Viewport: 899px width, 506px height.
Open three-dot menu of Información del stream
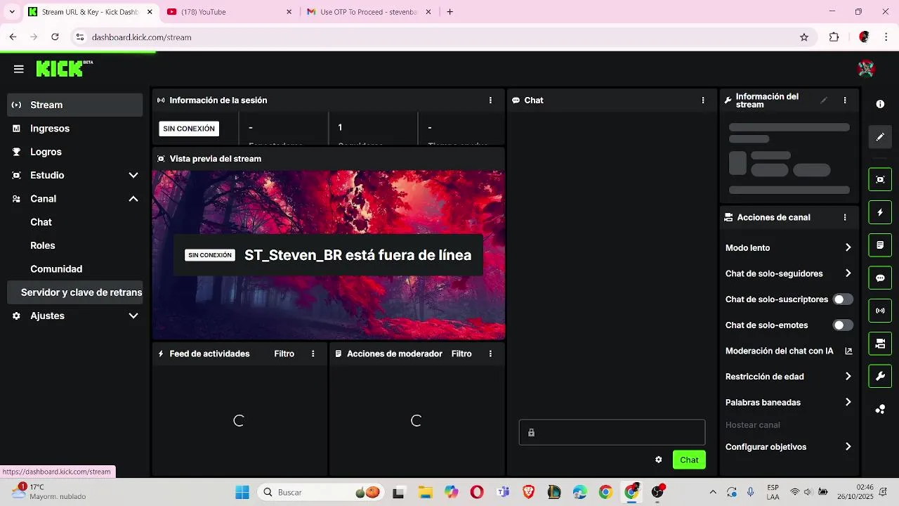point(845,100)
